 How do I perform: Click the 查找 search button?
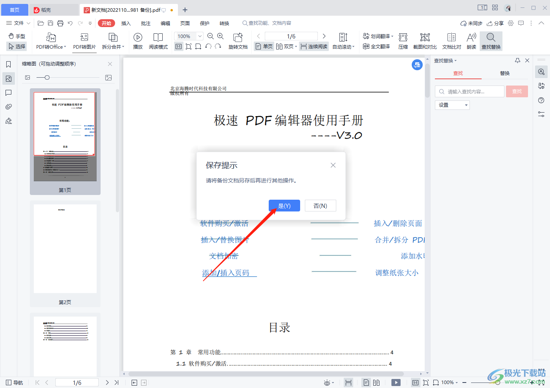517,91
